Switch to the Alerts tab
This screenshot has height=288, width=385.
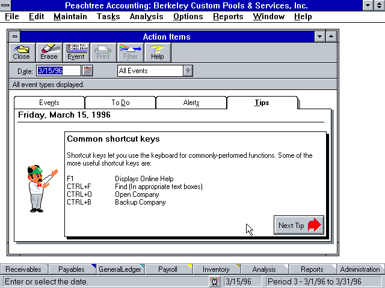(x=191, y=103)
